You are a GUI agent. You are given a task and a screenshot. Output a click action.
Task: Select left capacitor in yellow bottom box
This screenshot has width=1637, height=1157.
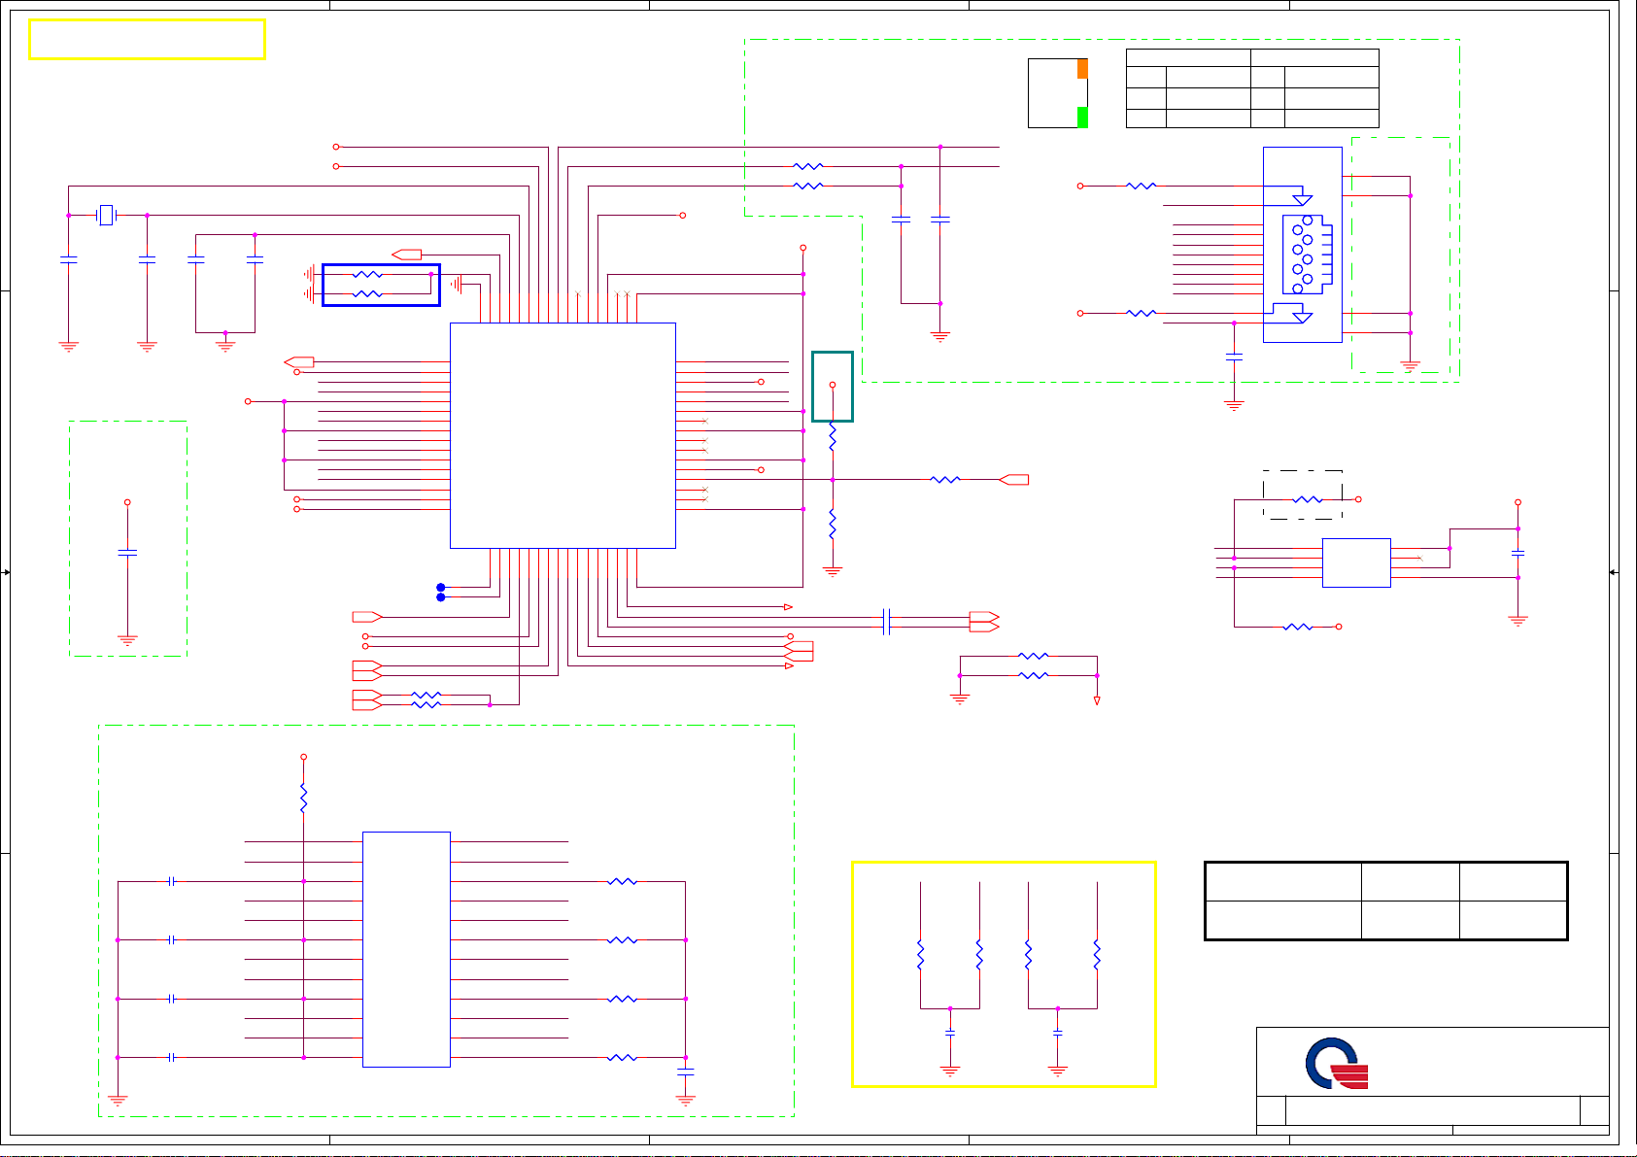pyautogui.click(x=950, y=1034)
